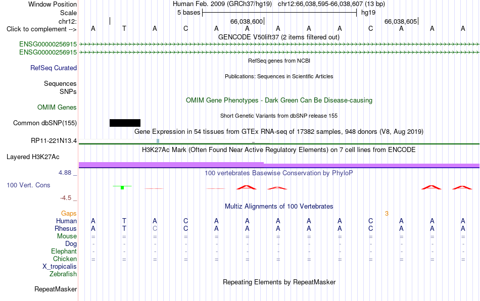The width and height of the screenshot is (480, 301).
Task: Click the small blue GTEx expression bar
Action: click(158, 141)
